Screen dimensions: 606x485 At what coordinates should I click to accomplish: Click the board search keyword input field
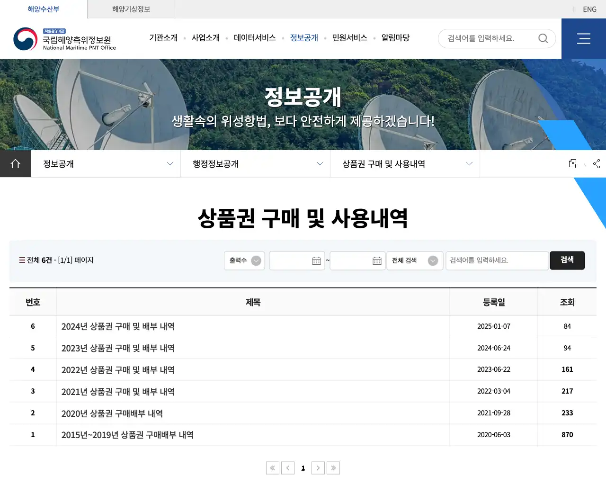(497, 260)
